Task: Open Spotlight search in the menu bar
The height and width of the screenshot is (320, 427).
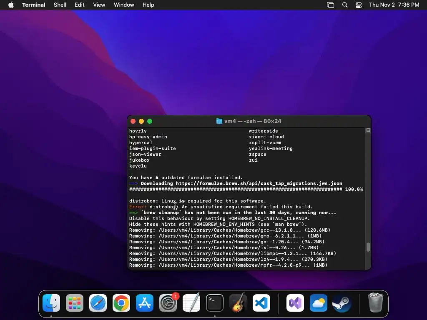Action: 345,5
